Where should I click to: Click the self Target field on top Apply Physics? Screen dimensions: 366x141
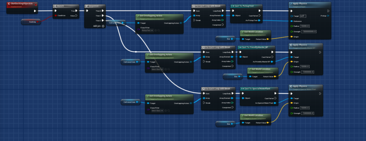click(303, 16)
